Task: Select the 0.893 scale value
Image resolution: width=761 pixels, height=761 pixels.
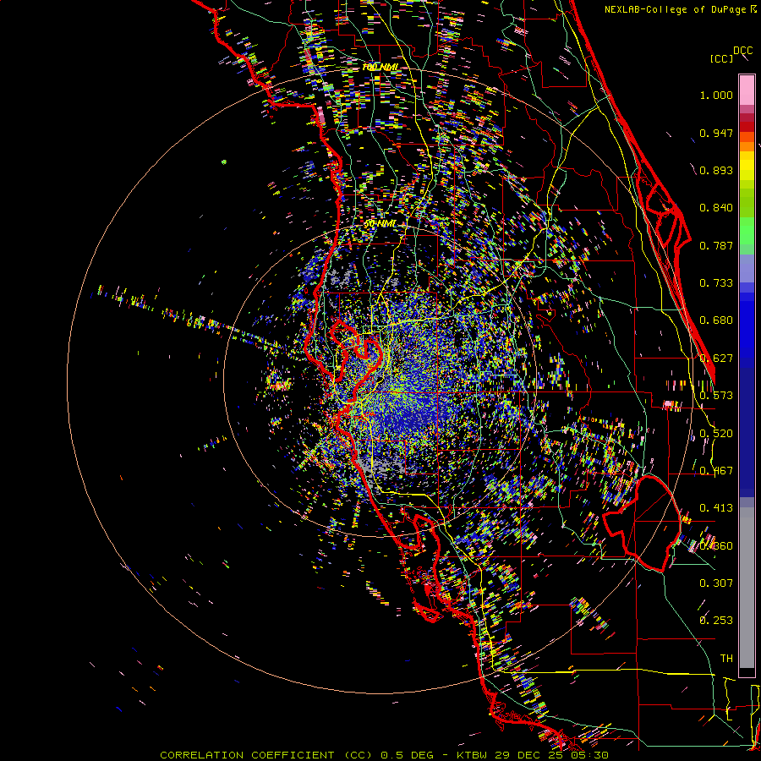Action: (x=716, y=170)
